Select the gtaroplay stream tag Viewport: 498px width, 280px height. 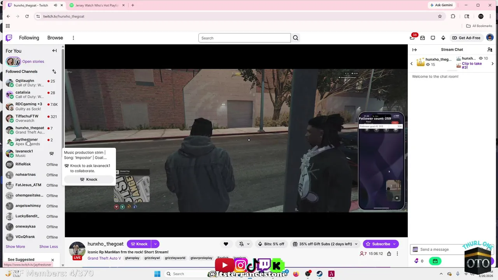[132, 258]
